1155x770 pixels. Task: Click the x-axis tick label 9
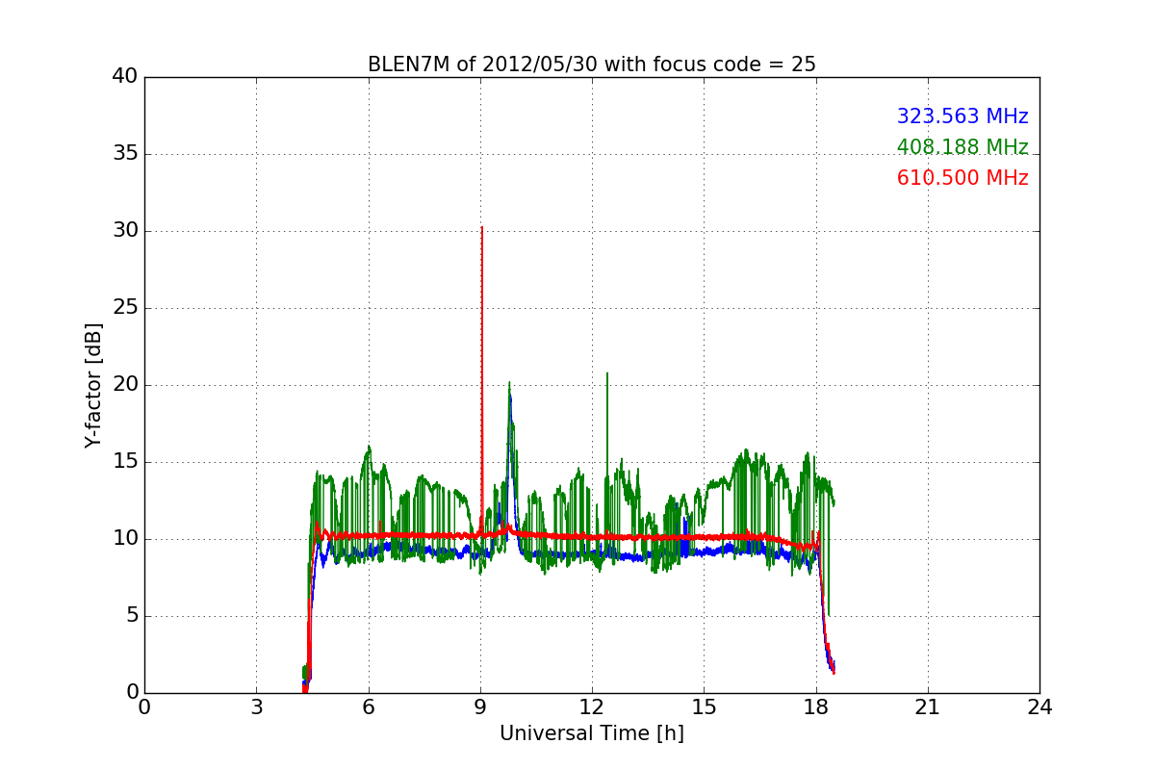click(480, 707)
